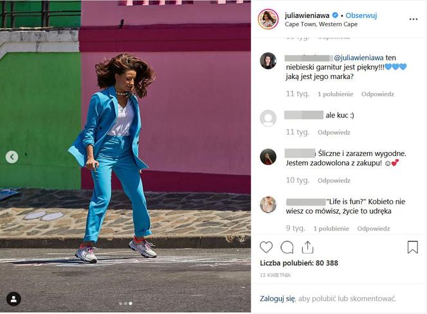The height and width of the screenshot is (314, 427).
Task: Reply to the blue suit brand comment
Action: pyautogui.click(x=377, y=94)
